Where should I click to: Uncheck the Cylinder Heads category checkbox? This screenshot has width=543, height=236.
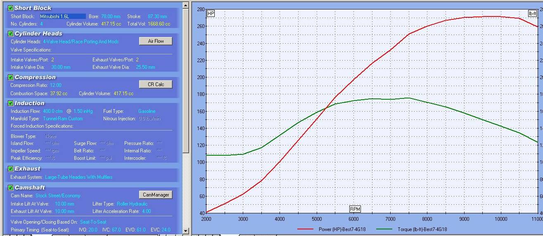pyautogui.click(x=11, y=34)
